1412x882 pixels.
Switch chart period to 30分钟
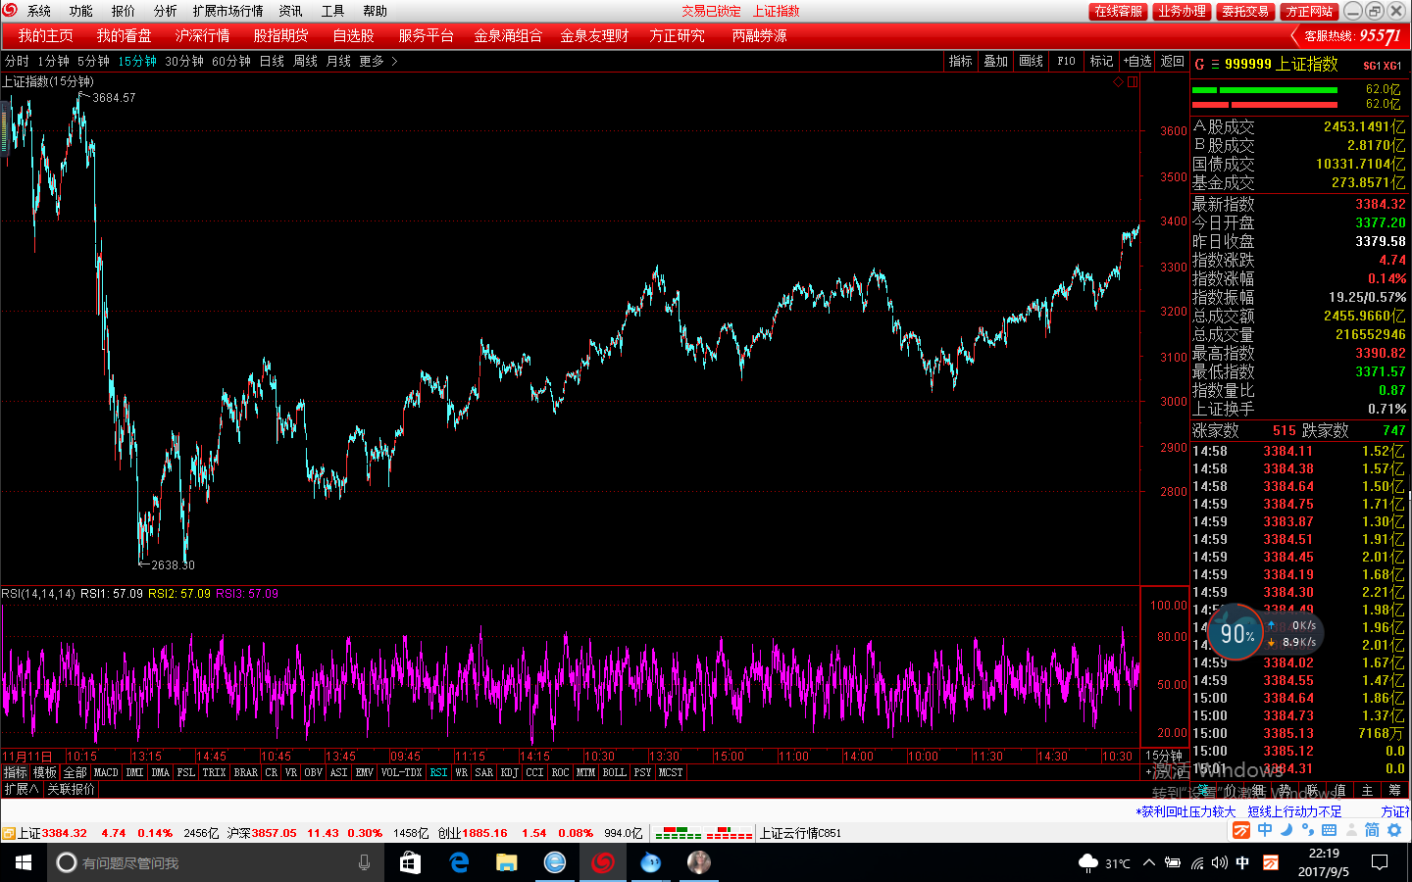183,61
